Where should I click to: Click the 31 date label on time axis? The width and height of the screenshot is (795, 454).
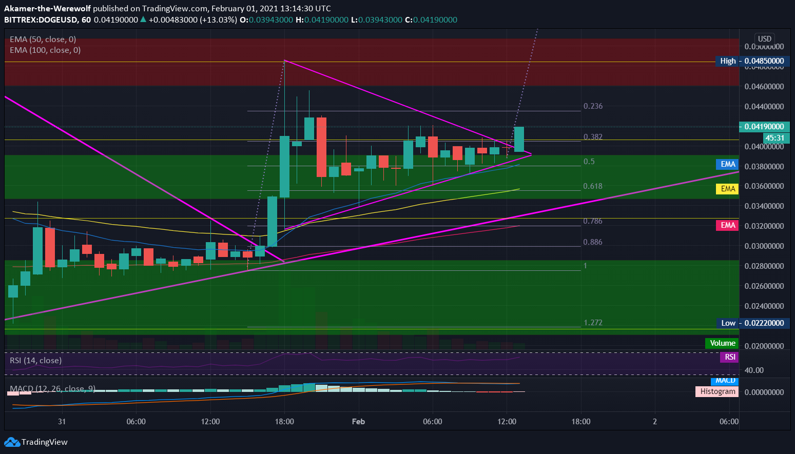click(62, 422)
